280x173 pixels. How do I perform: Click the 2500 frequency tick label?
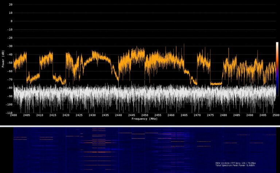coord(275,115)
